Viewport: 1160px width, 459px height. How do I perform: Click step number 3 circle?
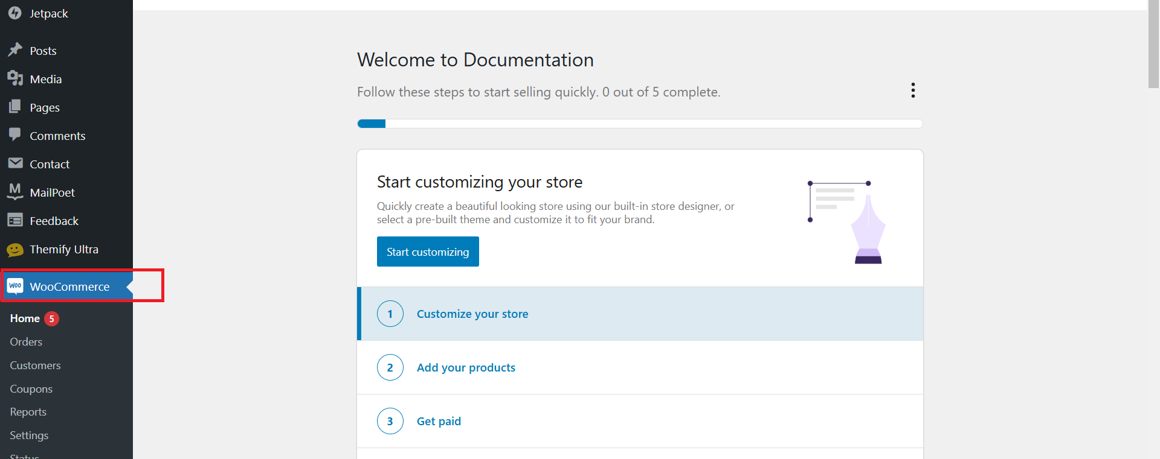pos(390,421)
